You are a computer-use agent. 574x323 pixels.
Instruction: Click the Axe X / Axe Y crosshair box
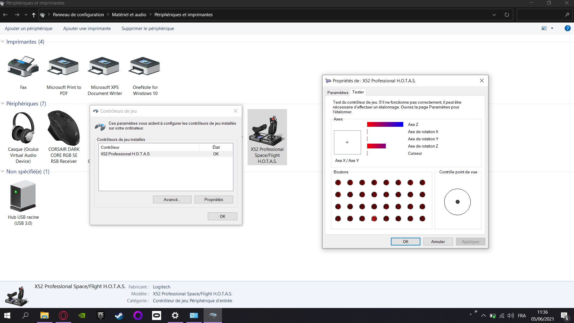(x=347, y=142)
